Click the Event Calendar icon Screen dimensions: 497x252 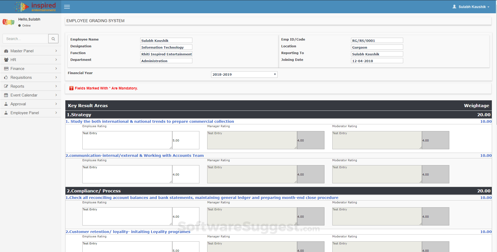6,95
